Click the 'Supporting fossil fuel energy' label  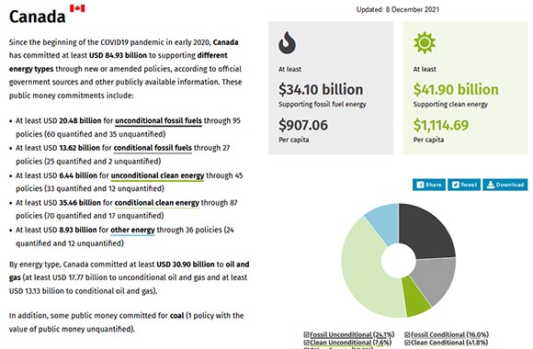coord(323,105)
